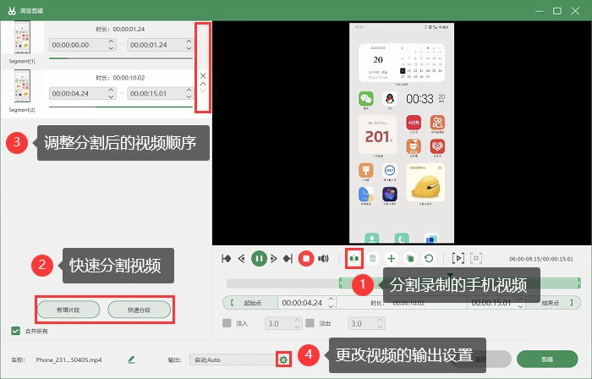Click the copy segment icon

pos(410,259)
